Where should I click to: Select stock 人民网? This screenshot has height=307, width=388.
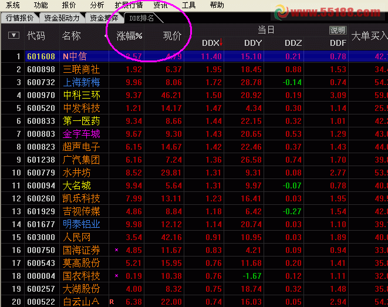pyautogui.click(x=77, y=237)
